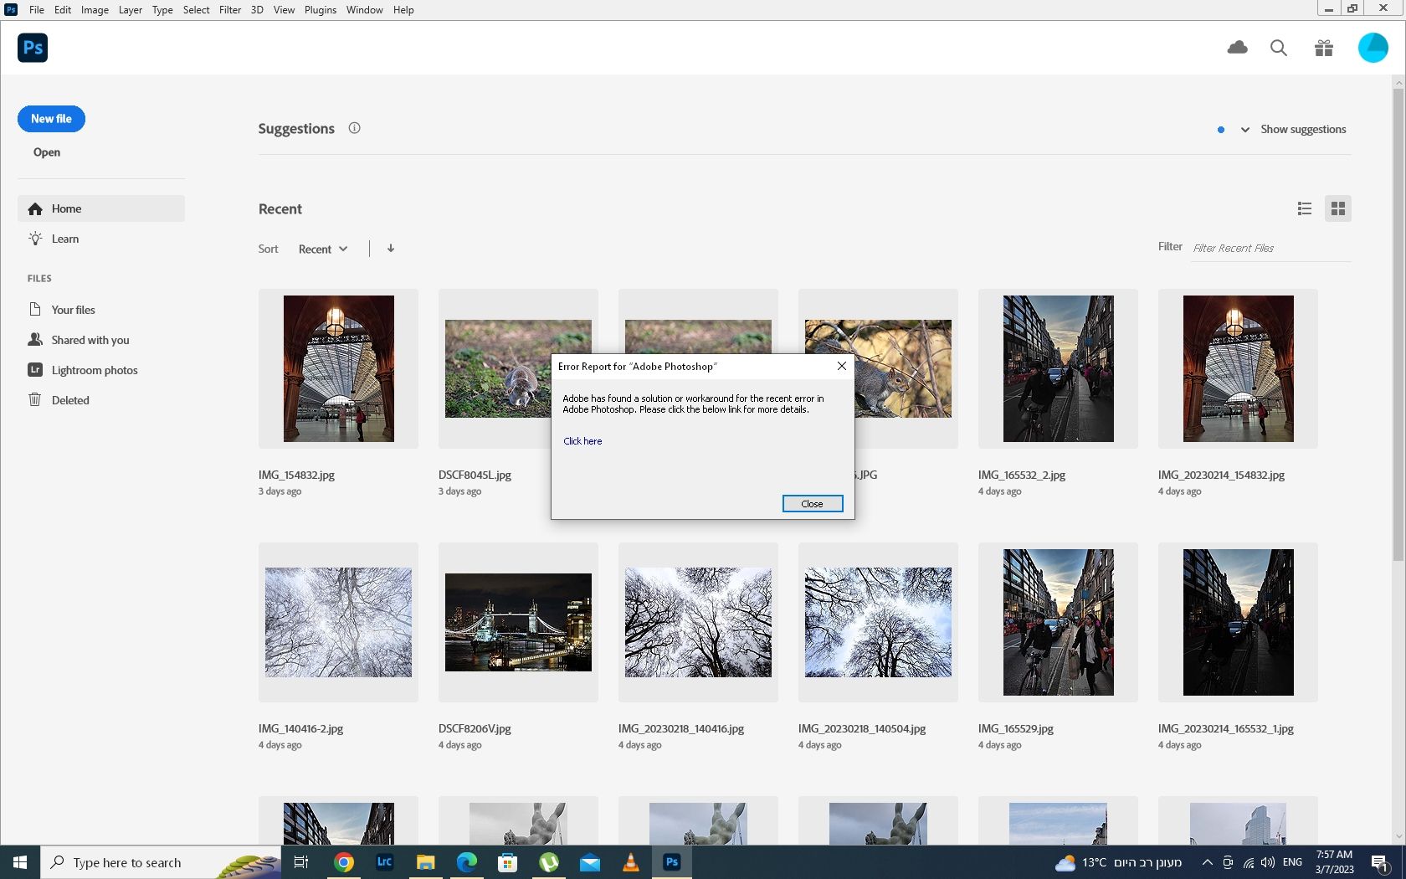Expand the Recent sort dropdown
The height and width of the screenshot is (879, 1406).
click(x=323, y=249)
